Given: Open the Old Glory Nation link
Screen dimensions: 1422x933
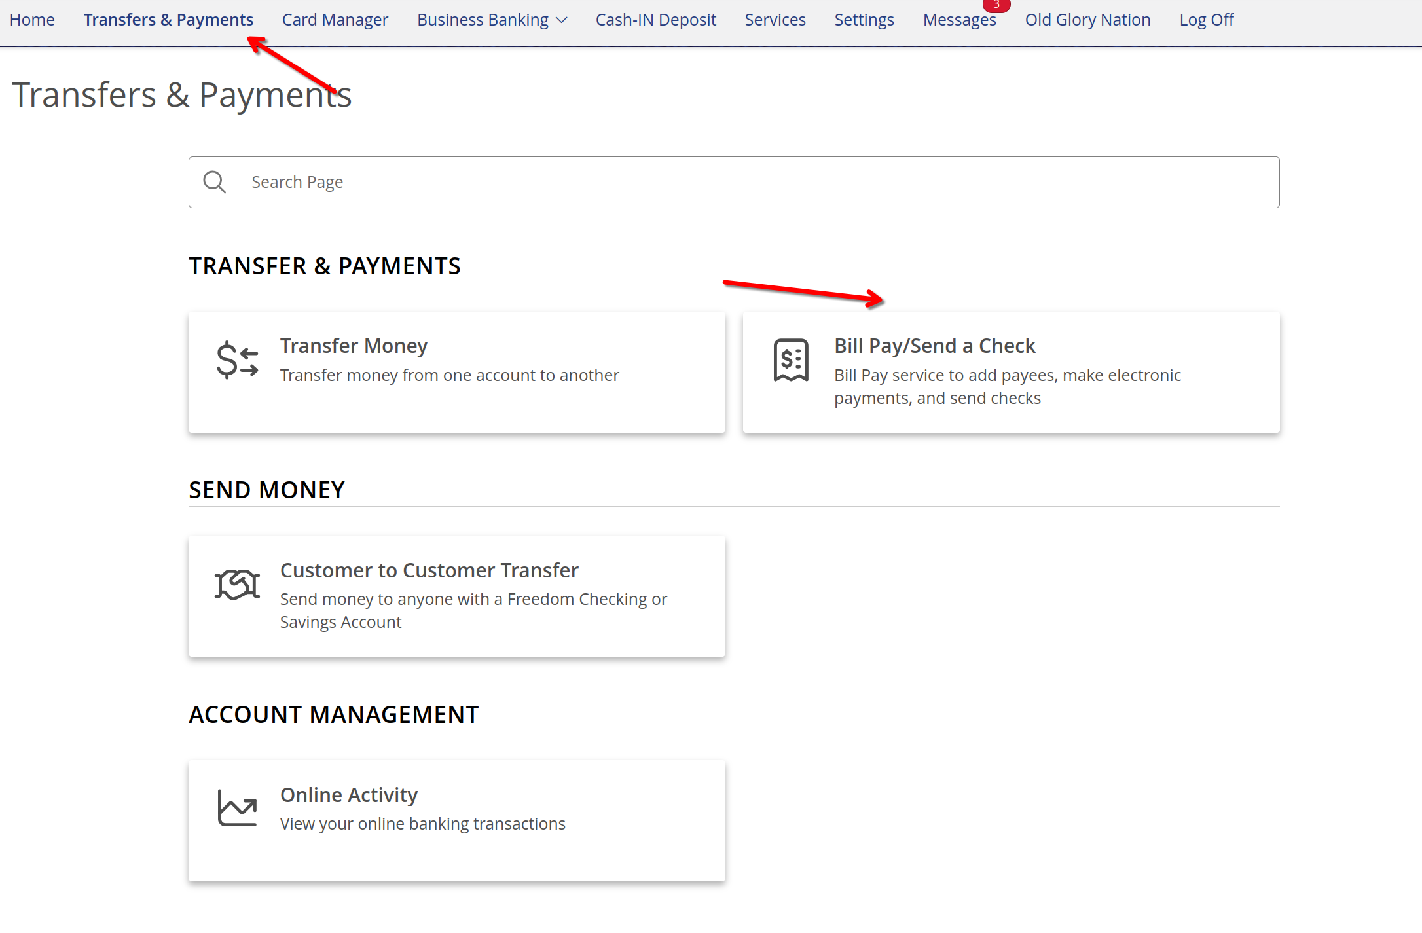Looking at the screenshot, I should (x=1087, y=20).
